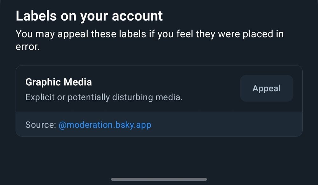Click the "Explicit or potentially disturbing media" description
Image resolution: width=318 pixels, height=185 pixels.
(104, 97)
